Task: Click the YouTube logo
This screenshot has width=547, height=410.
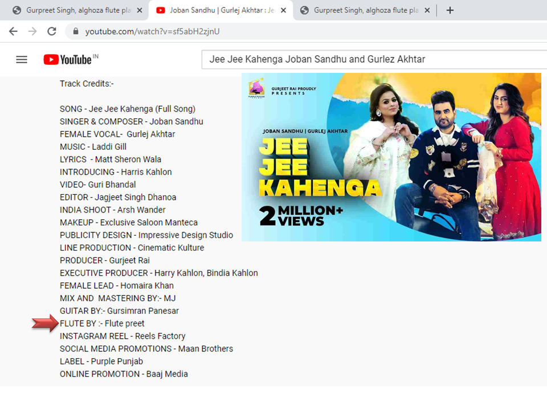Action: pos(67,59)
